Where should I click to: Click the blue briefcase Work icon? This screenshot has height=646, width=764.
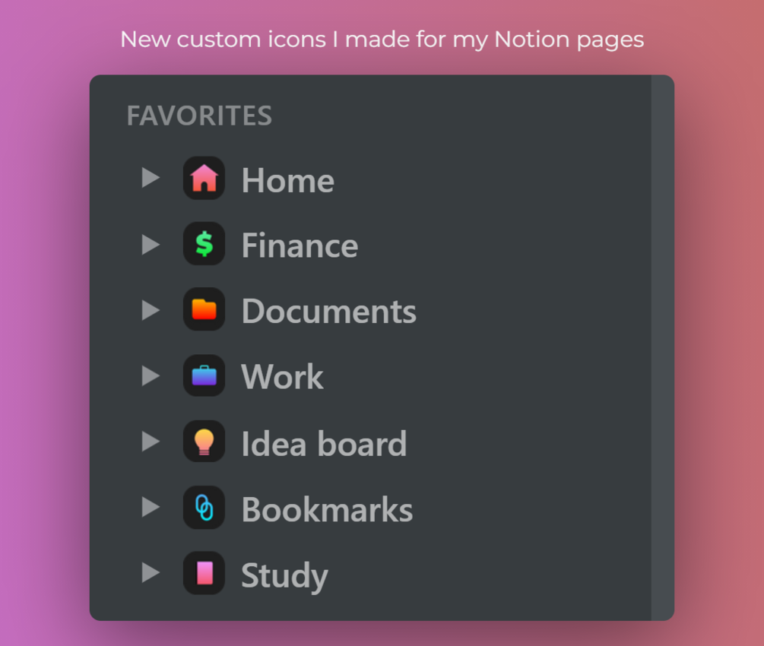tap(204, 375)
